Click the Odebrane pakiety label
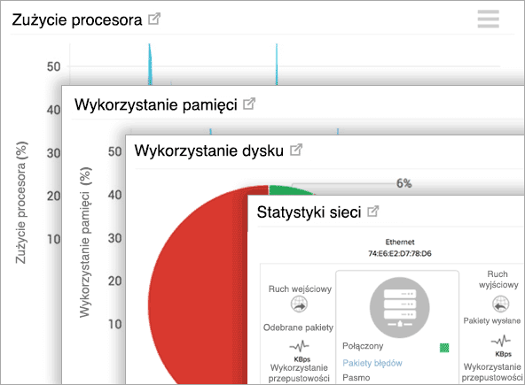Viewport: 525px width, 385px height. [x=298, y=327]
